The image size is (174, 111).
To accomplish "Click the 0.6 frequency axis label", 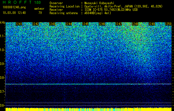I will pyautogui.click(x=2, y=105).
